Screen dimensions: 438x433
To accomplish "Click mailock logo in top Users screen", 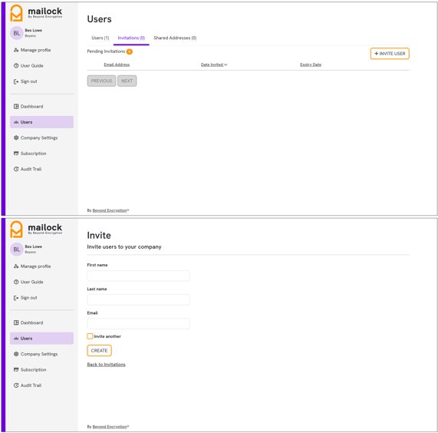I will click(36, 13).
